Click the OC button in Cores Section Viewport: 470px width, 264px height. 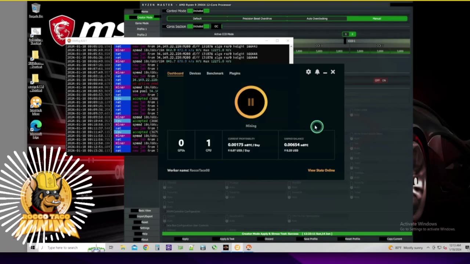216,26
